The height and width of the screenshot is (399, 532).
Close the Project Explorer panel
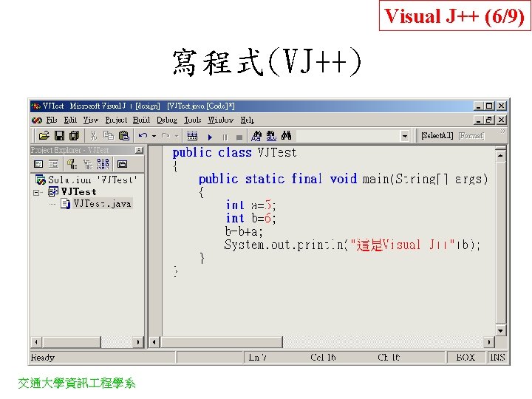click(139, 150)
